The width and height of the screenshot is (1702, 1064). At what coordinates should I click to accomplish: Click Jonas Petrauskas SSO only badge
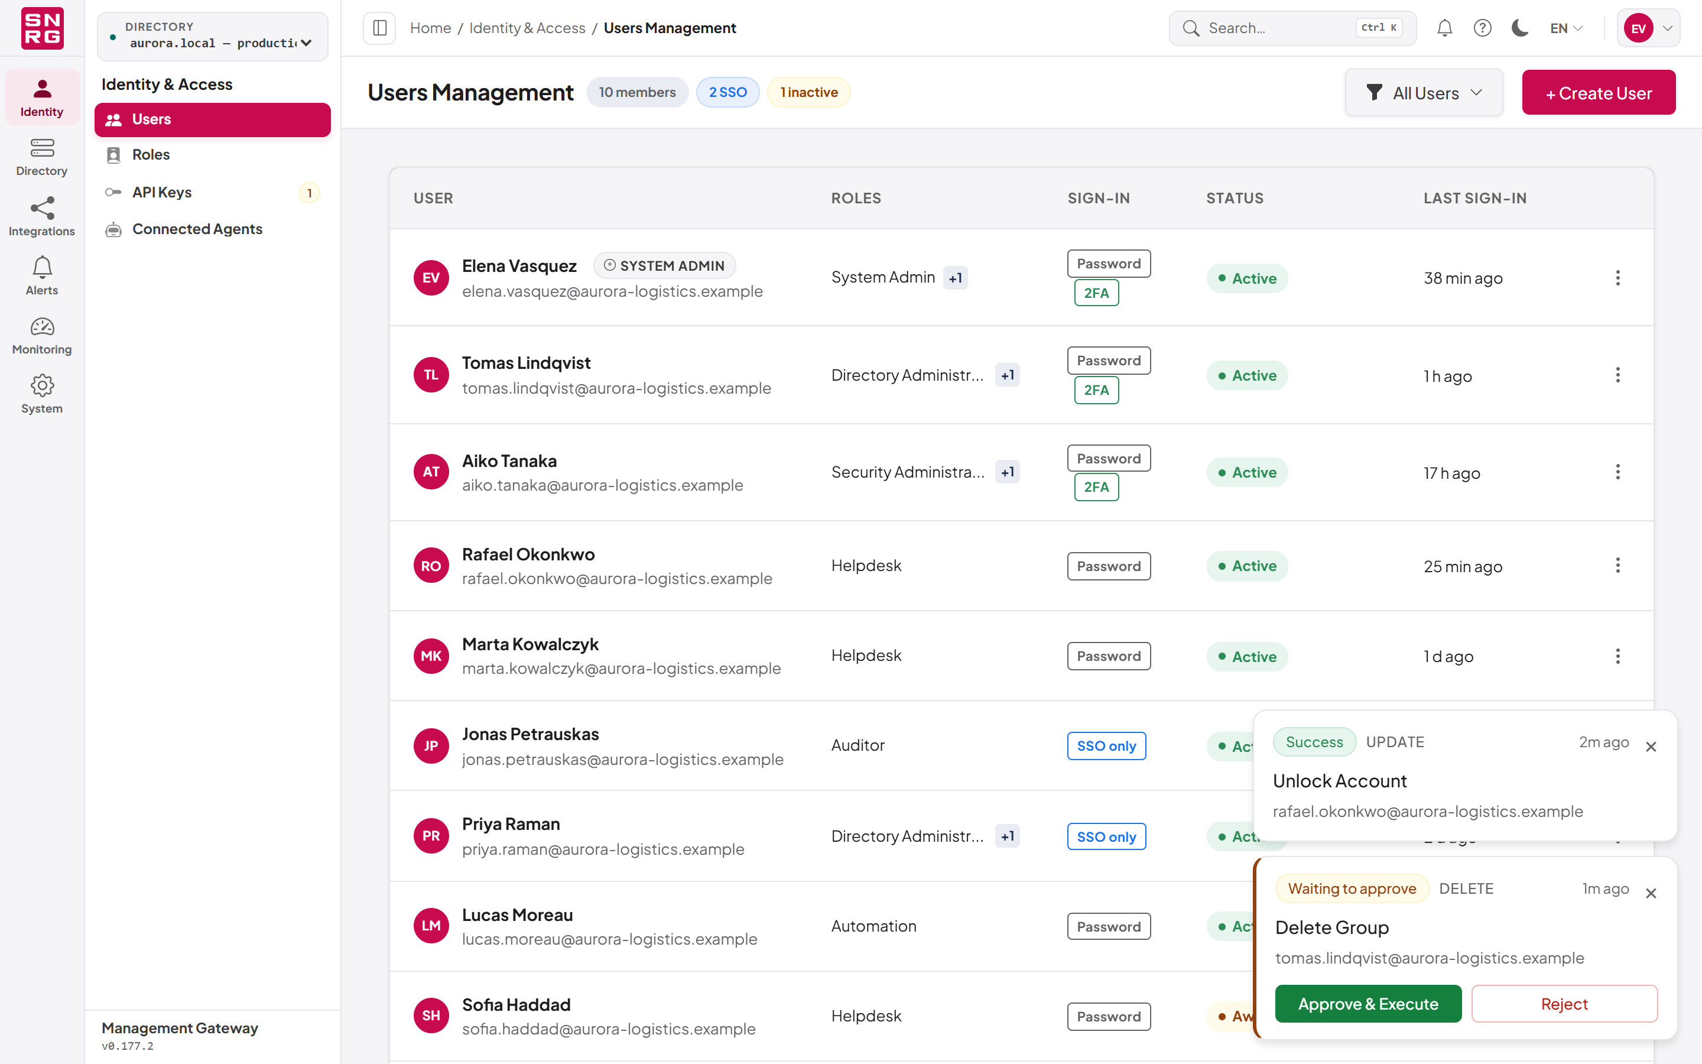[x=1106, y=746]
